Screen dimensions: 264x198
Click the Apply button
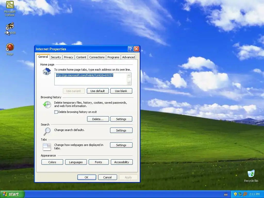[x=128, y=177]
